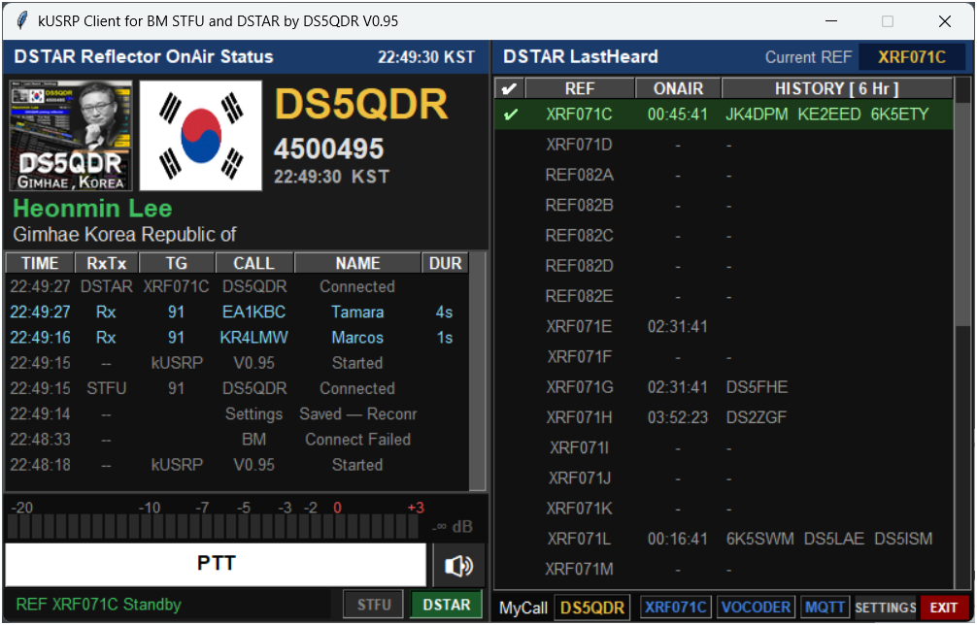
Task: Select reflector REF082B
Action: [724, 206]
